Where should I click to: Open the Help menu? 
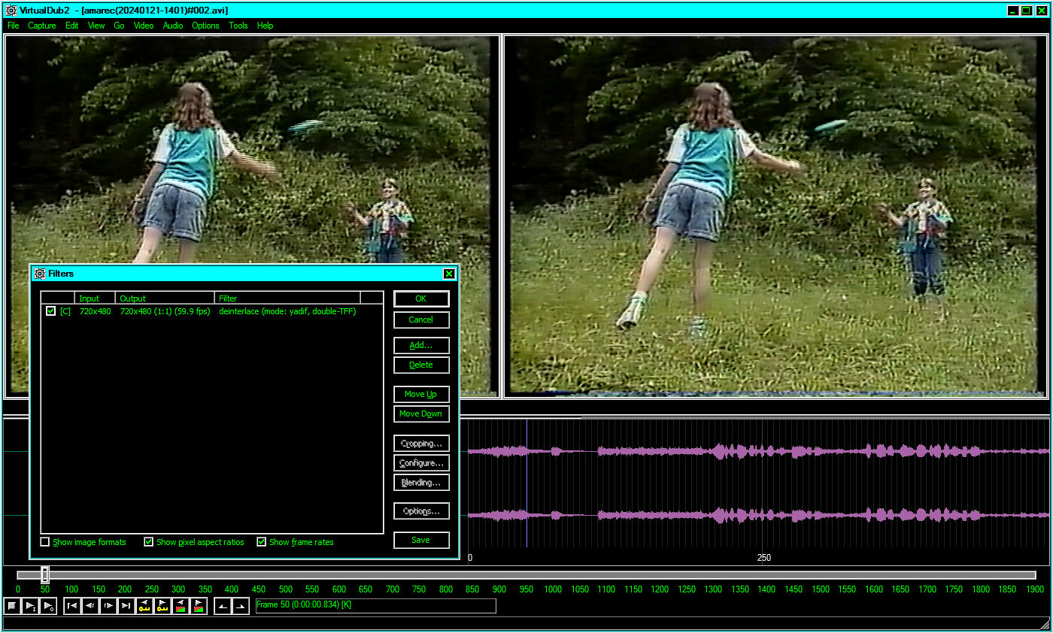[x=265, y=26]
